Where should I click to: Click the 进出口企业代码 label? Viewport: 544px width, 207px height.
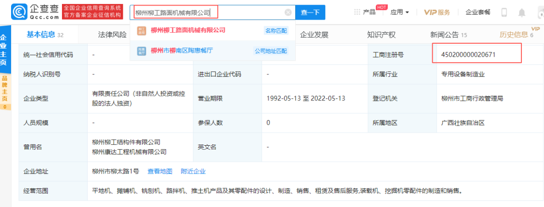pos(220,74)
